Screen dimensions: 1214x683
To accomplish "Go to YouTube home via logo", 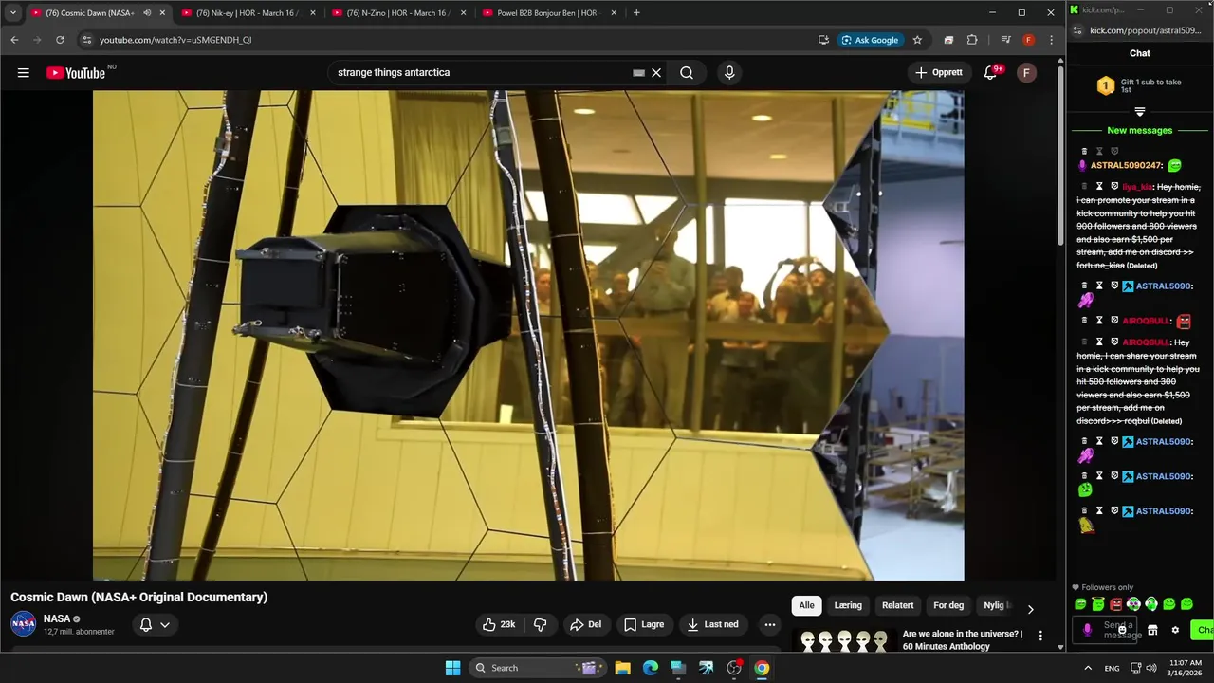I will (75, 73).
